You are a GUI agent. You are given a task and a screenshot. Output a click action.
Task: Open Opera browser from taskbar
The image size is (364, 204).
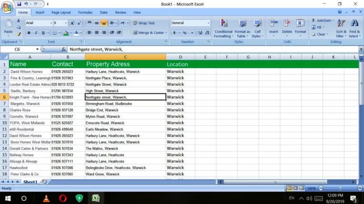63,198
